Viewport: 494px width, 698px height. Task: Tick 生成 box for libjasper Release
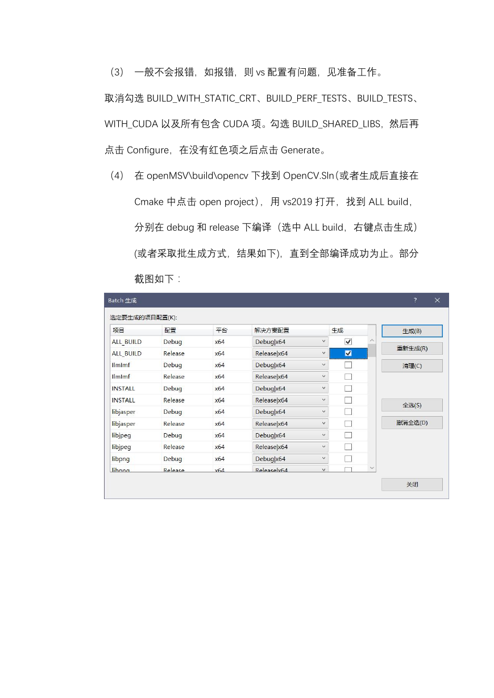pyautogui.click(x=348, y=423)
